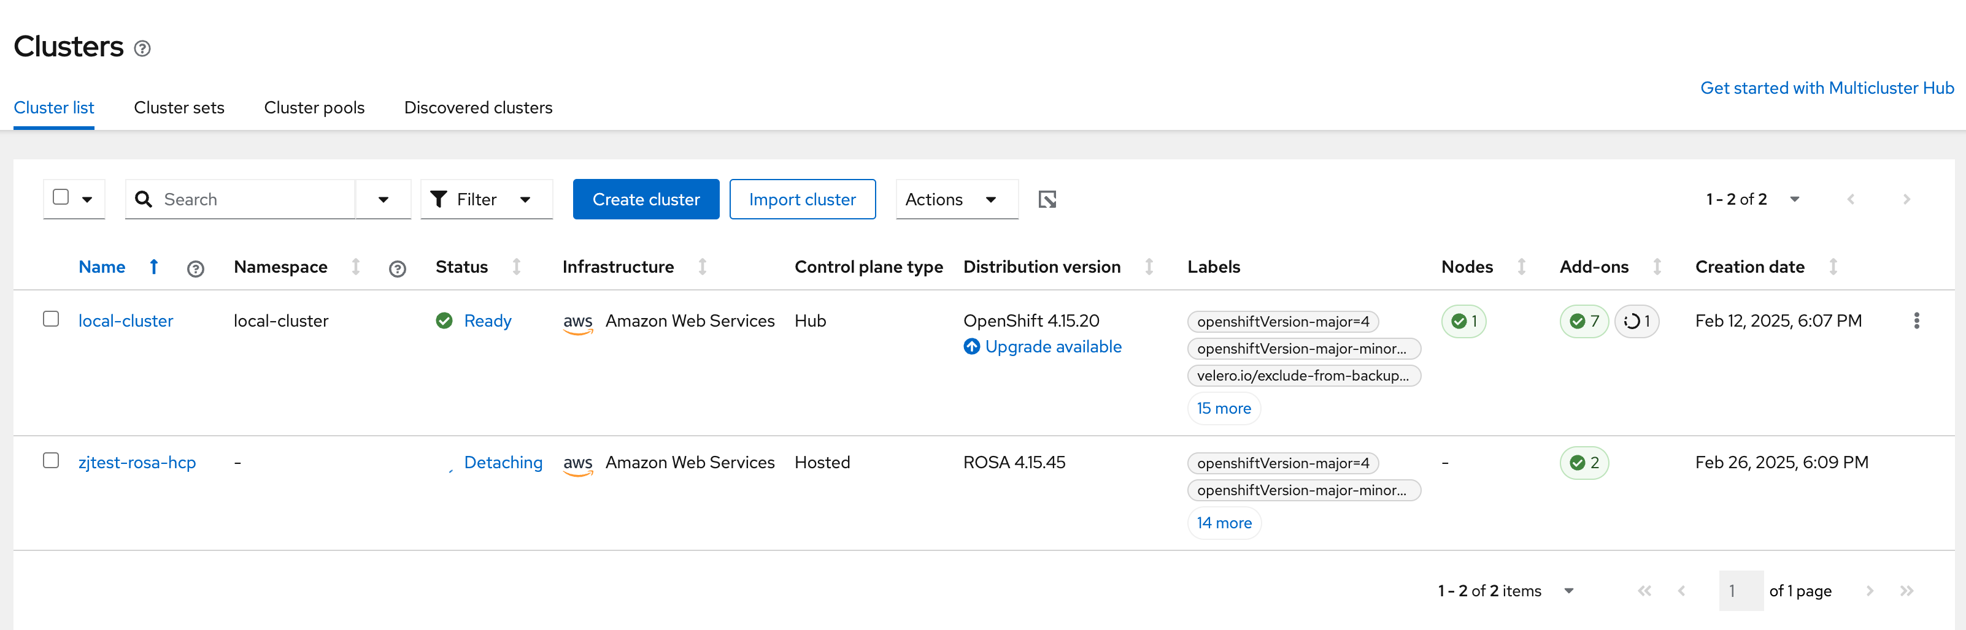The image size is (1966, 630).
Task: Click the Create cluster button
Action: coord(646,200)
